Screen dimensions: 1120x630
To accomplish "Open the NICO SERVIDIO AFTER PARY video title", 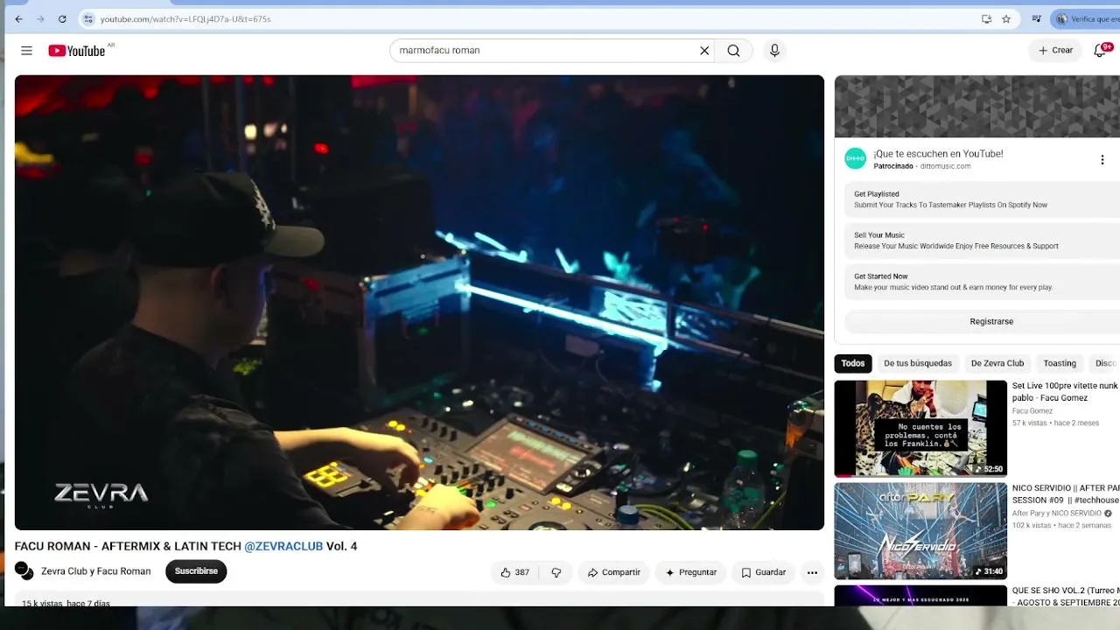I will tap(1066, 493).
